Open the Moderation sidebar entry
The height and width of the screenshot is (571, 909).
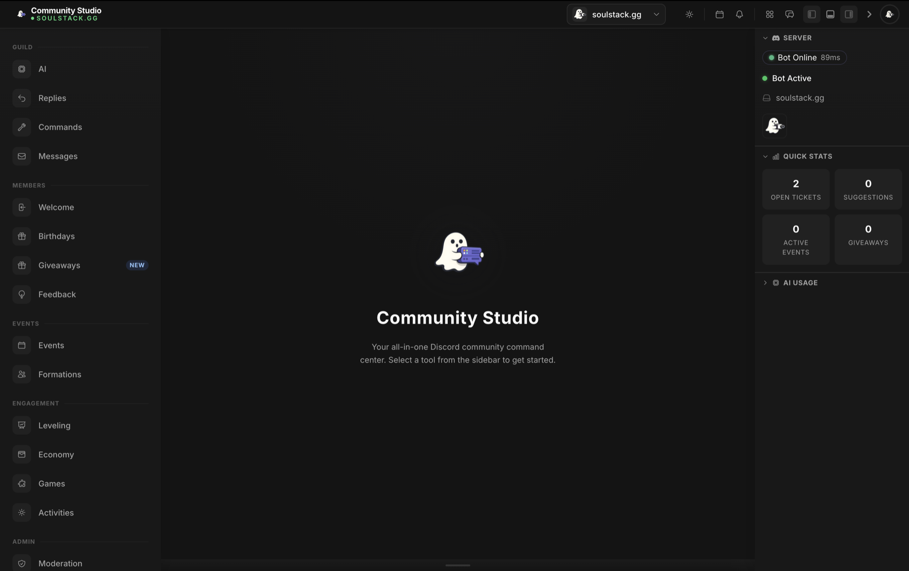coord(80,563)
